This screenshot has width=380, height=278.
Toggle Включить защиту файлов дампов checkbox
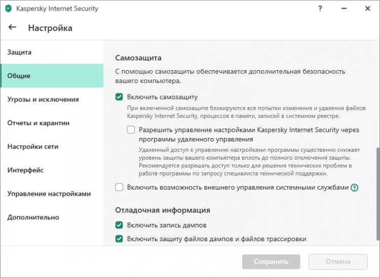click(x=119, y=239)
